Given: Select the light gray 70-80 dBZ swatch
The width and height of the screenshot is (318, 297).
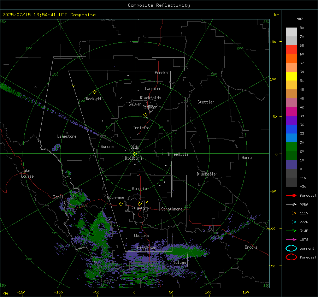Looking at the screenshot, I should 291,32.
